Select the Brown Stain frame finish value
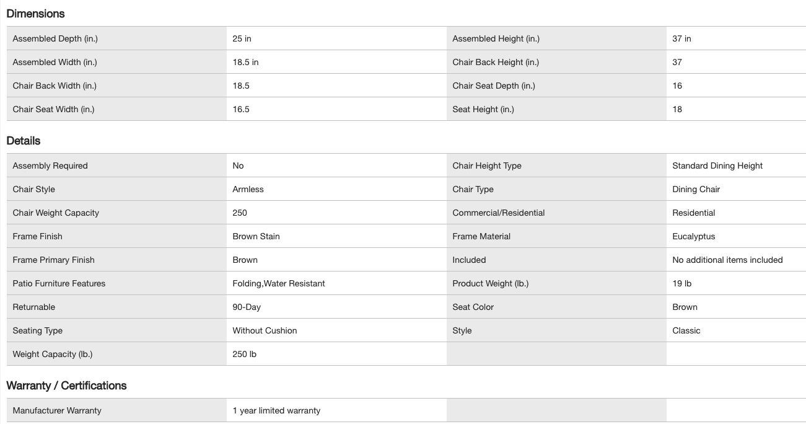This screenshot has width=806, height=424. click(x=256, y=236)
